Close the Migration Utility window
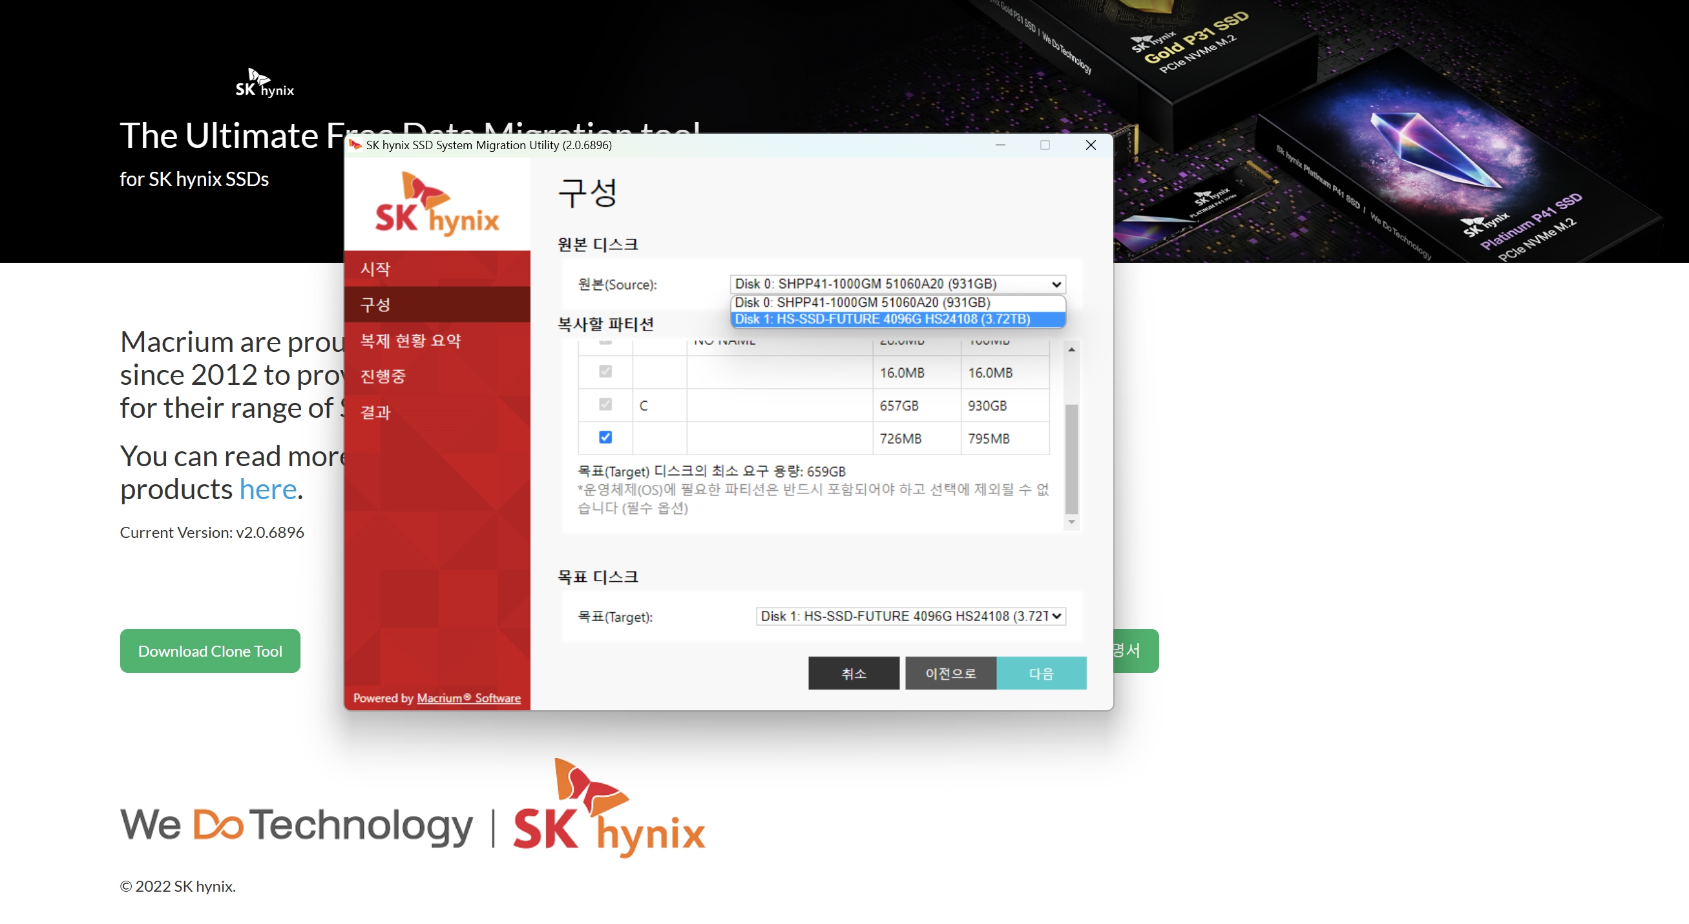 (1091, 145)
